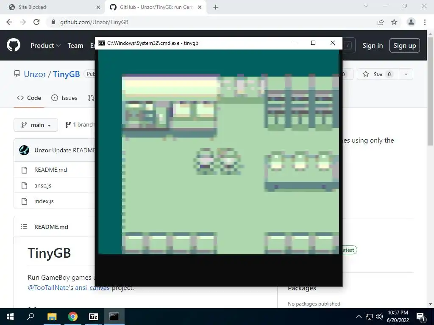434x325 pixels.
Task: Click the Chrome taskbar icon
Action: point(73,317)
